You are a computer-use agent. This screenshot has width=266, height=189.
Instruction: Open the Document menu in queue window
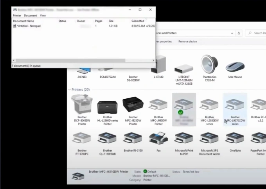coord(31,16)
